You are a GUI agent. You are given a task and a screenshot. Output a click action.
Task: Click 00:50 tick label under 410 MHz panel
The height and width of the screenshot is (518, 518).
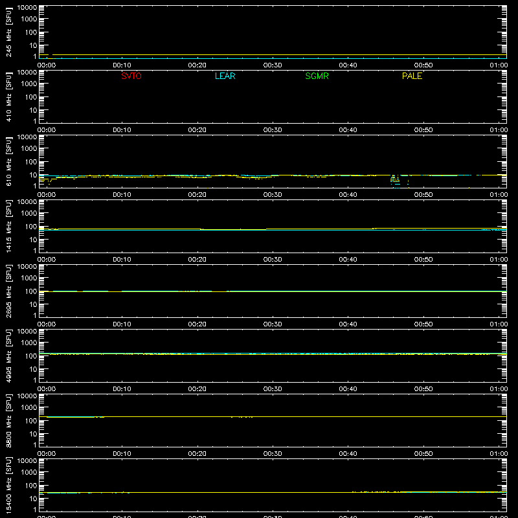(x=423, y=130)
